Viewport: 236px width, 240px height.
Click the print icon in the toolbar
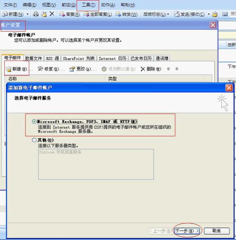point(36,14)
